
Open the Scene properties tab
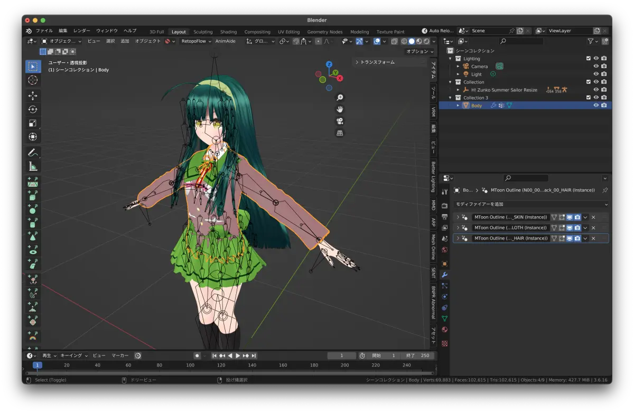(444, 238)
